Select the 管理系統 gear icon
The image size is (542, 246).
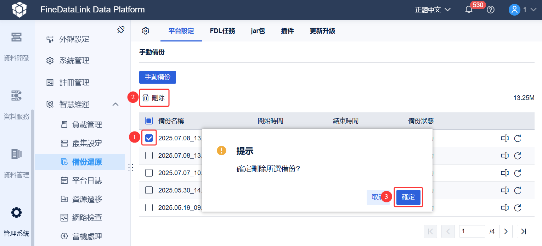[16, 213]
